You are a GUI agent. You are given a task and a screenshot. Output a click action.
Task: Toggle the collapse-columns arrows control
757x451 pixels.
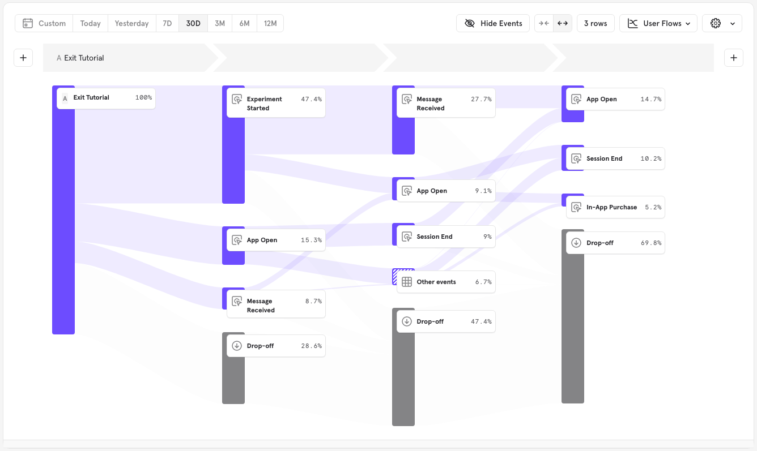(x=543, y=23)
